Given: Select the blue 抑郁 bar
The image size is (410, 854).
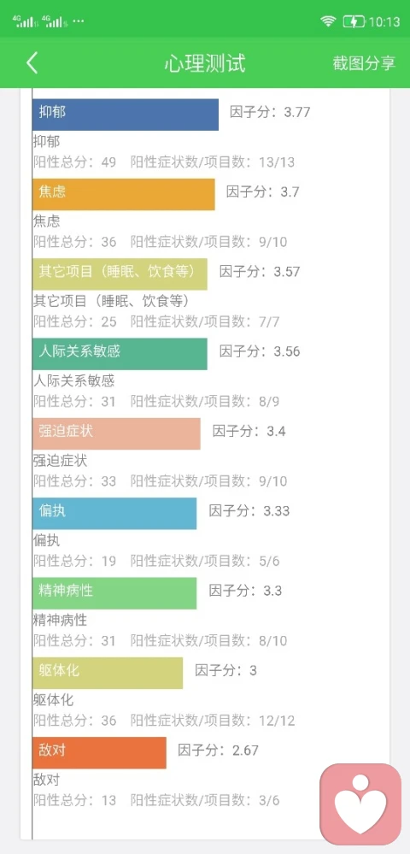Looking at the screenshot, I should 126,115.
